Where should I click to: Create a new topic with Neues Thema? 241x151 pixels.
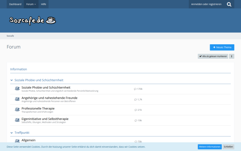coord(222,47)
